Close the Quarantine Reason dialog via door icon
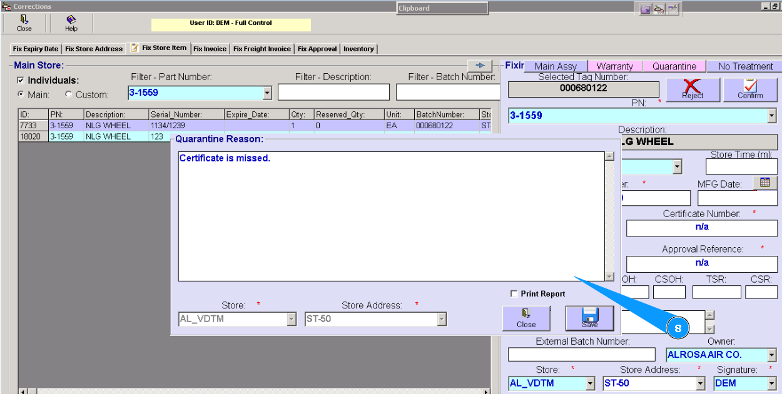 (526, 314)
